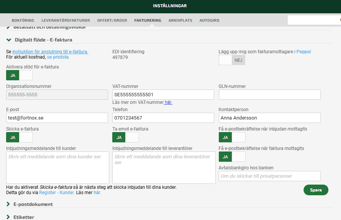
Task: Click the Spara button
Action: coord(316,190)
